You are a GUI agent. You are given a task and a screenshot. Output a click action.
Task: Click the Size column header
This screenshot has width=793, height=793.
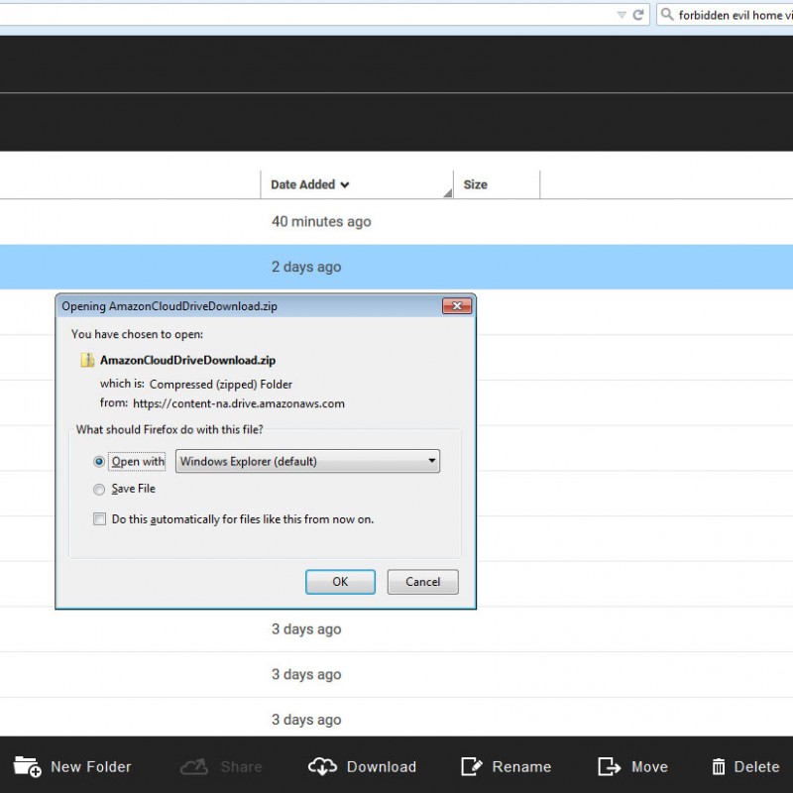(x=476, y=184)
